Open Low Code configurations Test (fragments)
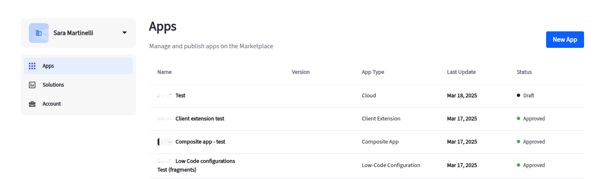 pyautogui.click(x=196, y=165)
